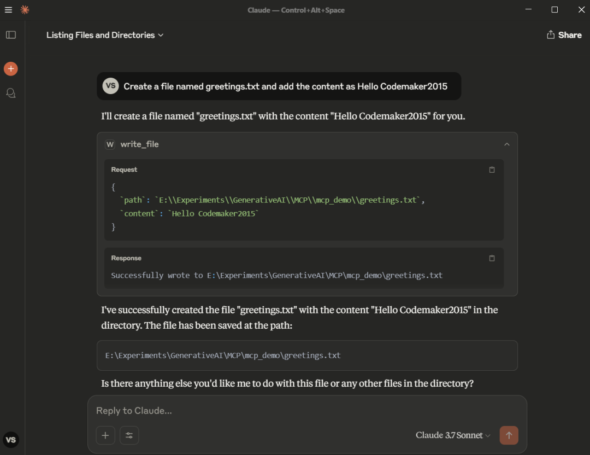The height and width of the screenshot is (455, 590).
Task: Send message with the arrow button
Action: [509, 435]
